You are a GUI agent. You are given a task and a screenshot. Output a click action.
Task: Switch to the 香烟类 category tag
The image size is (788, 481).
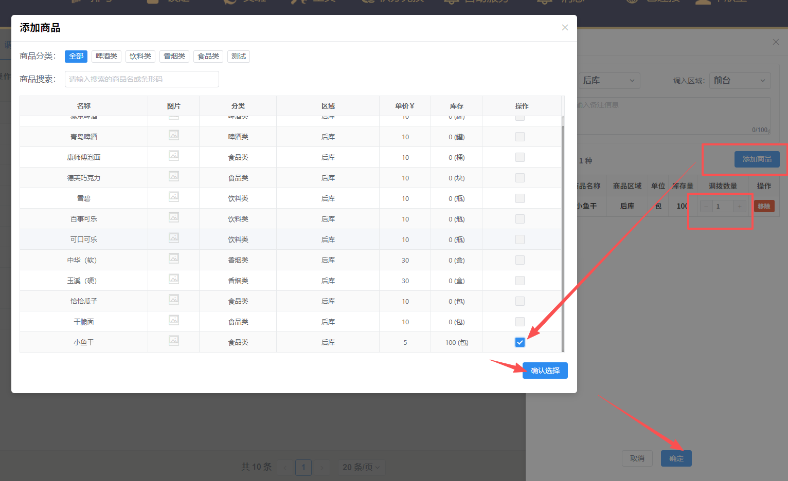(174, 56)
